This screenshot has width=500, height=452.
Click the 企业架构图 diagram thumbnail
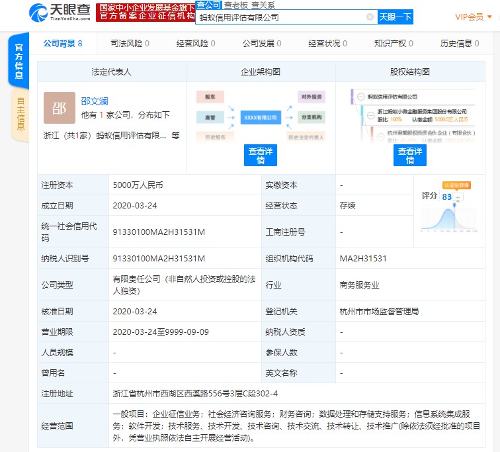pos(261,116)
